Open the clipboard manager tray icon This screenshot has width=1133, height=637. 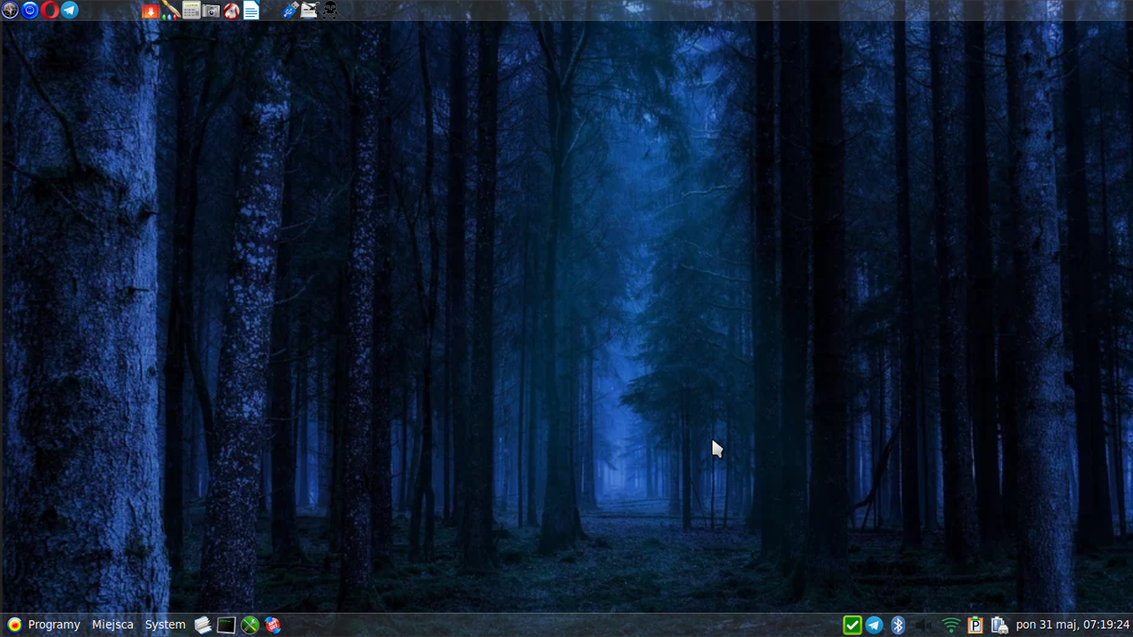(975, 625)
